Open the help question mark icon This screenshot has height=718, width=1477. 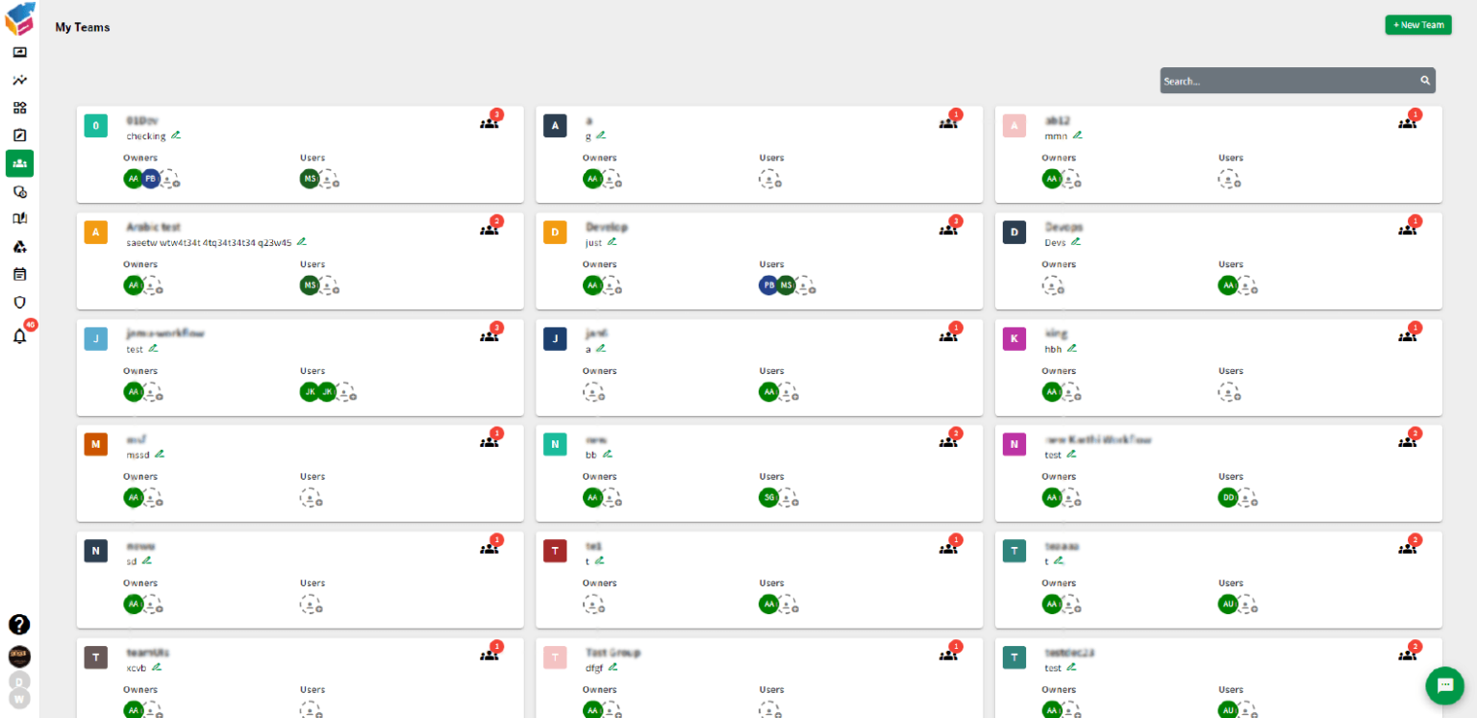click(x=19, y=625)
